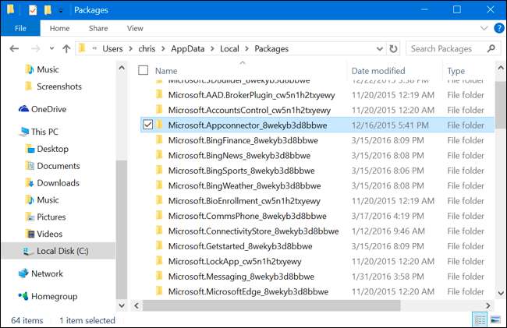Click the horizontal scrollbar right arrow

point(488,305)
